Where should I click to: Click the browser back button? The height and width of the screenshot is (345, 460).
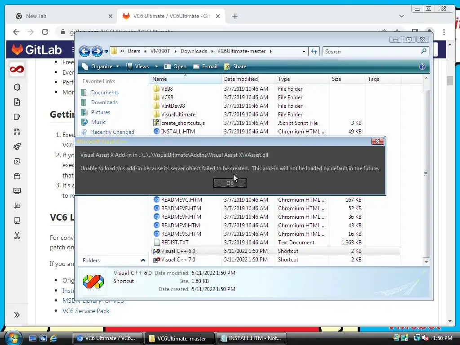[16, 32]
